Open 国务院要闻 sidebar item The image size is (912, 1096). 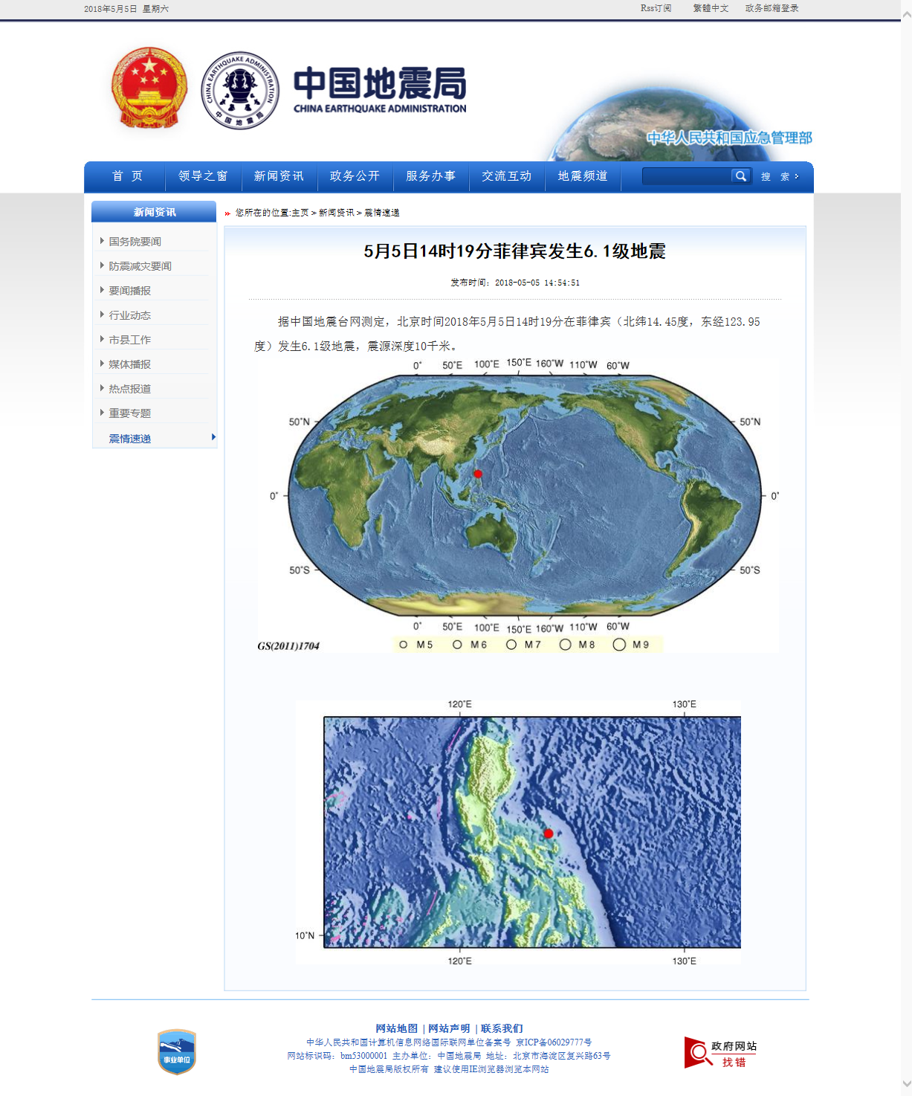point(135,242)
